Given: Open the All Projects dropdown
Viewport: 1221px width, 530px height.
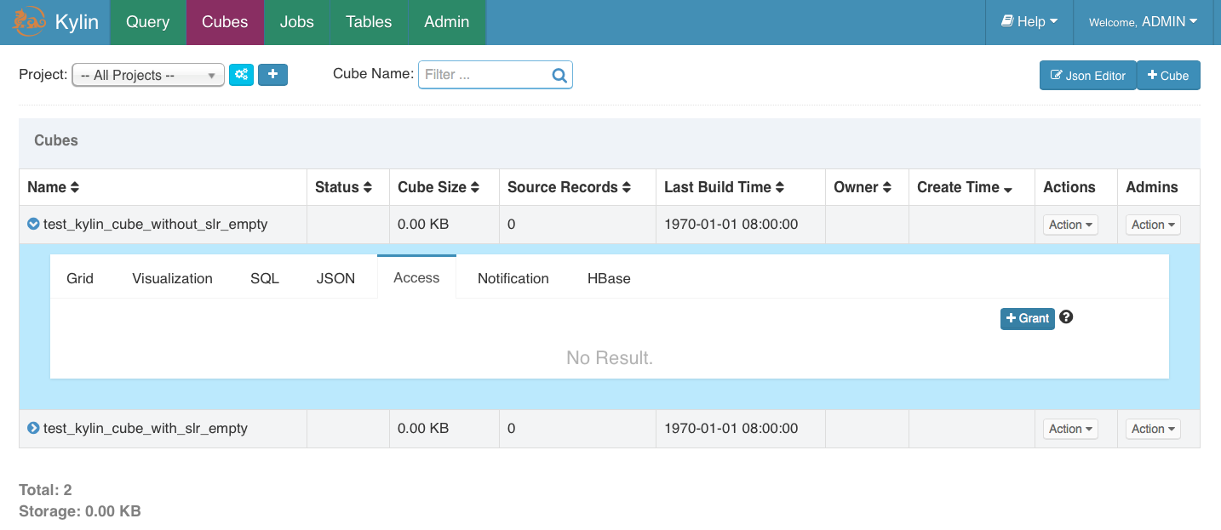Looking at the screenshot, I should (x=147, y=75).
